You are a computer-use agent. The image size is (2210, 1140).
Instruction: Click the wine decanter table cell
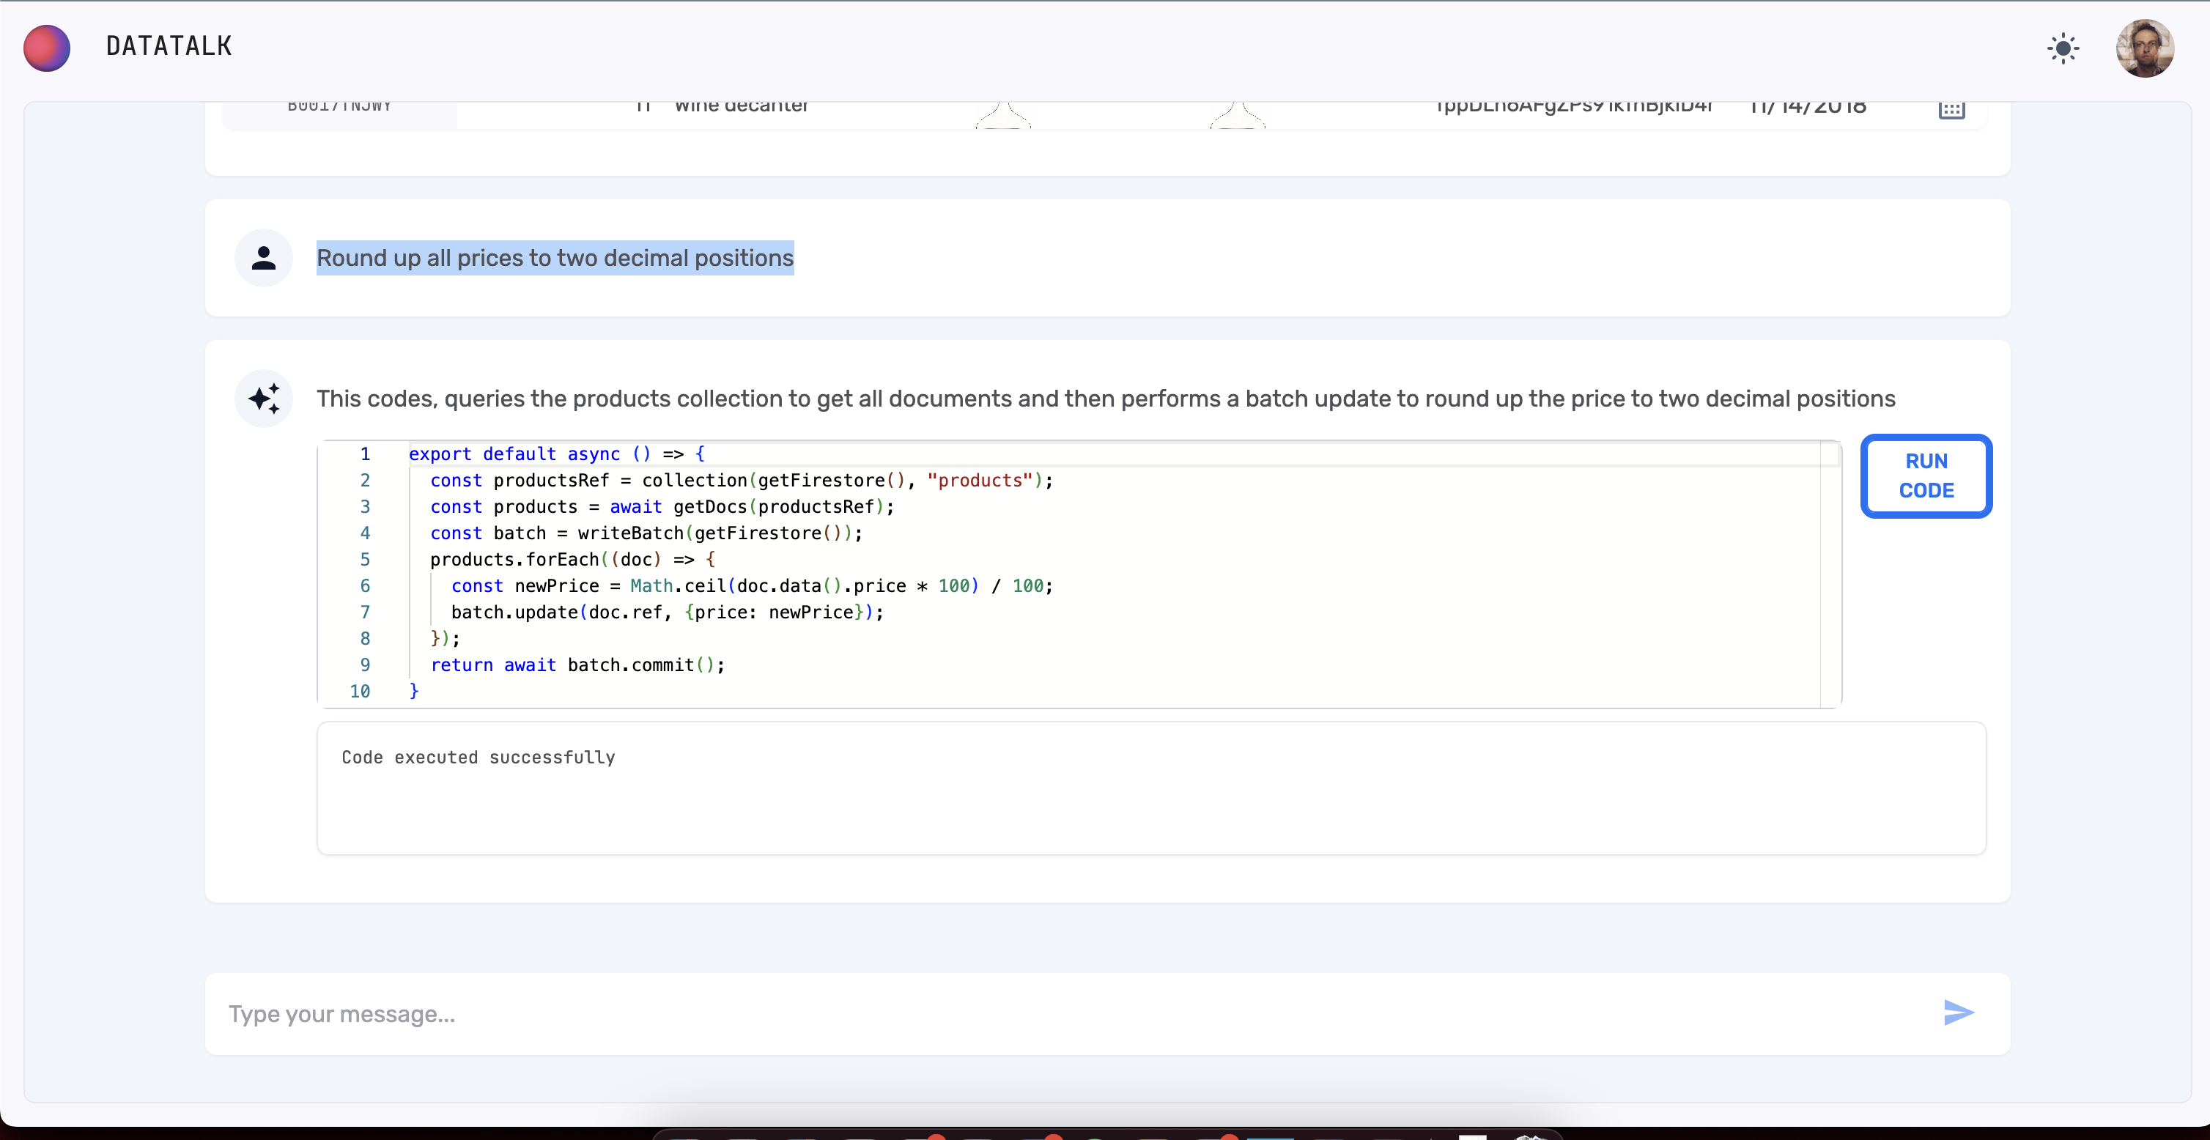tap(740, 107)
